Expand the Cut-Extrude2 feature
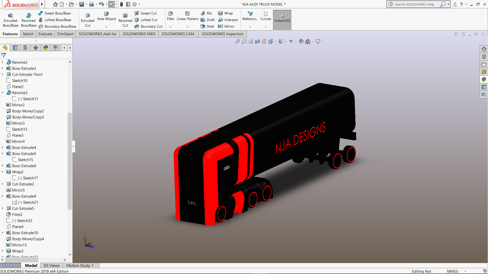 pyautogui.click(x=3, y=184)
